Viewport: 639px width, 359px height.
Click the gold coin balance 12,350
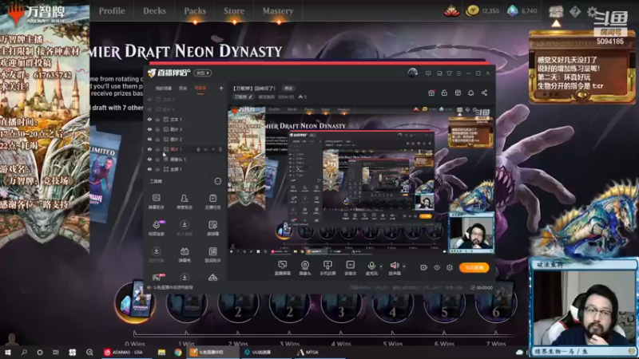point(483,11)
